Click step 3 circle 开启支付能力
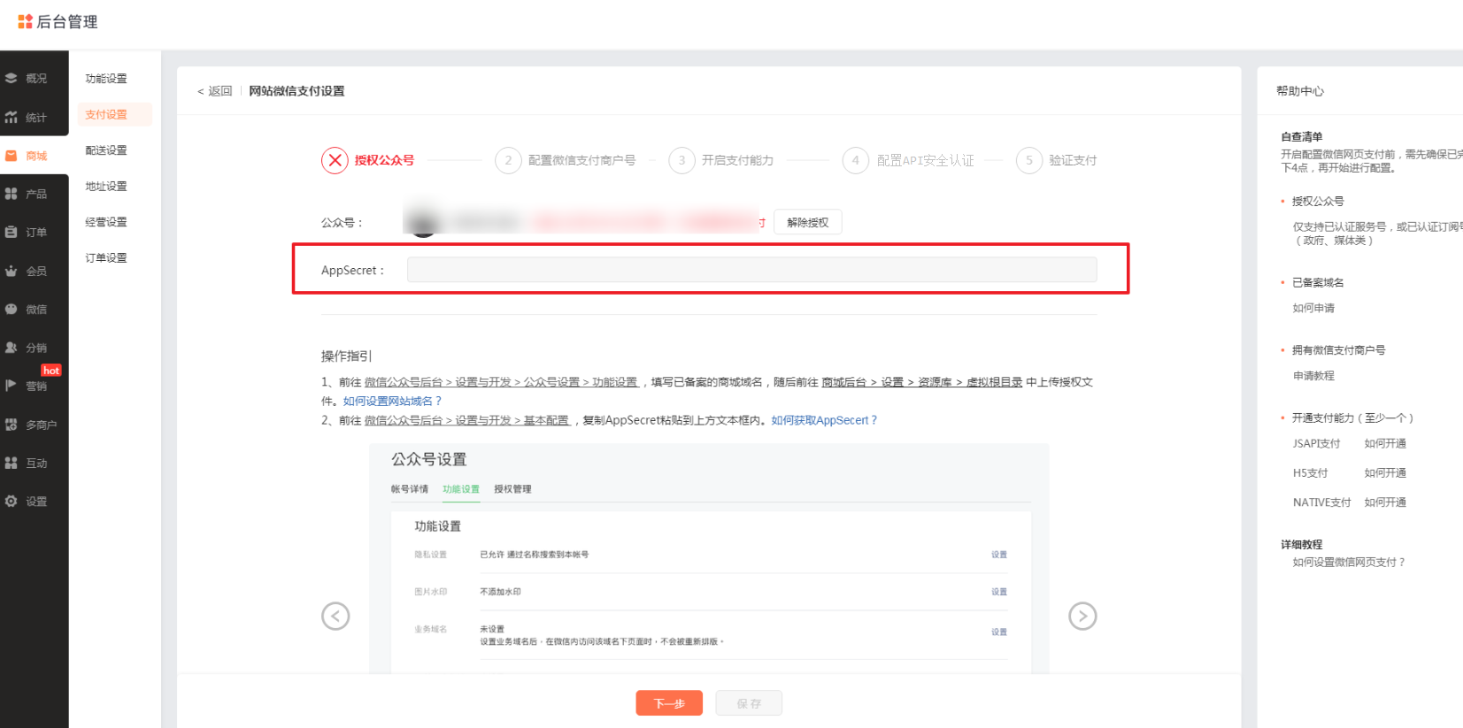 point(681,160)
